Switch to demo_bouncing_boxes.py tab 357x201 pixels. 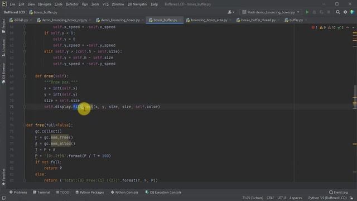(118, 20)
